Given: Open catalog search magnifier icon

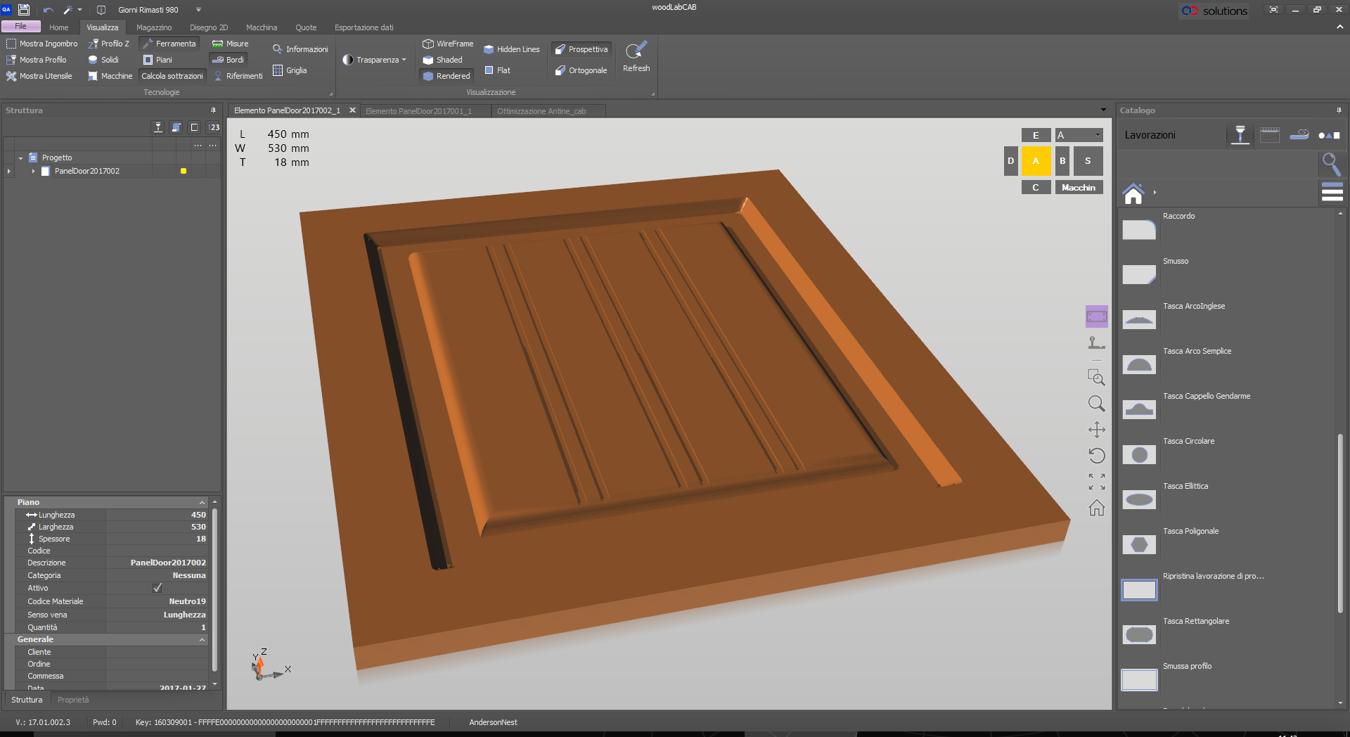Looking at the screenshot, I should [1331, 164].
